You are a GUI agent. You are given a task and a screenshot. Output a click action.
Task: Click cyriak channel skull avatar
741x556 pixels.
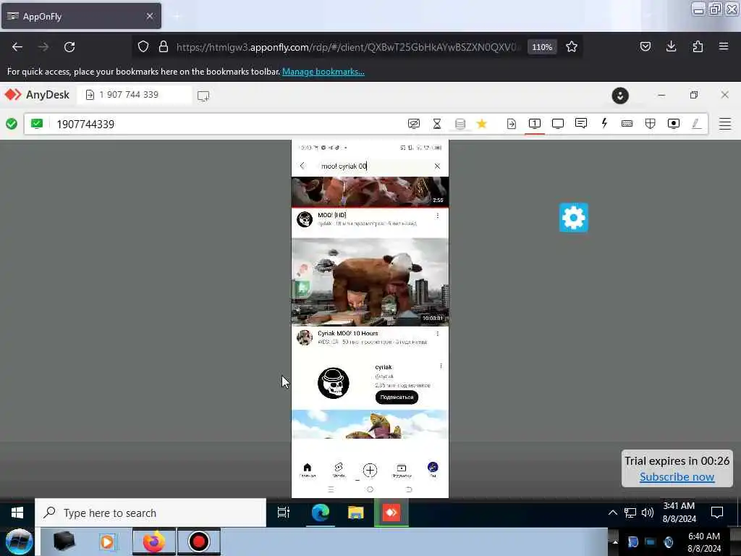(334, 383)
